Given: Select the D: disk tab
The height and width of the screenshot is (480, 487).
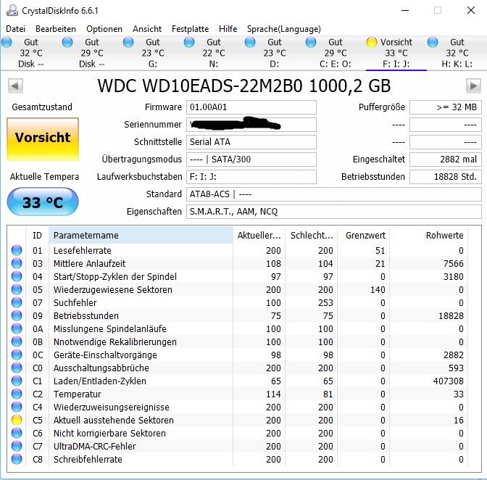Looking at the screenshot, I should 274,53.
